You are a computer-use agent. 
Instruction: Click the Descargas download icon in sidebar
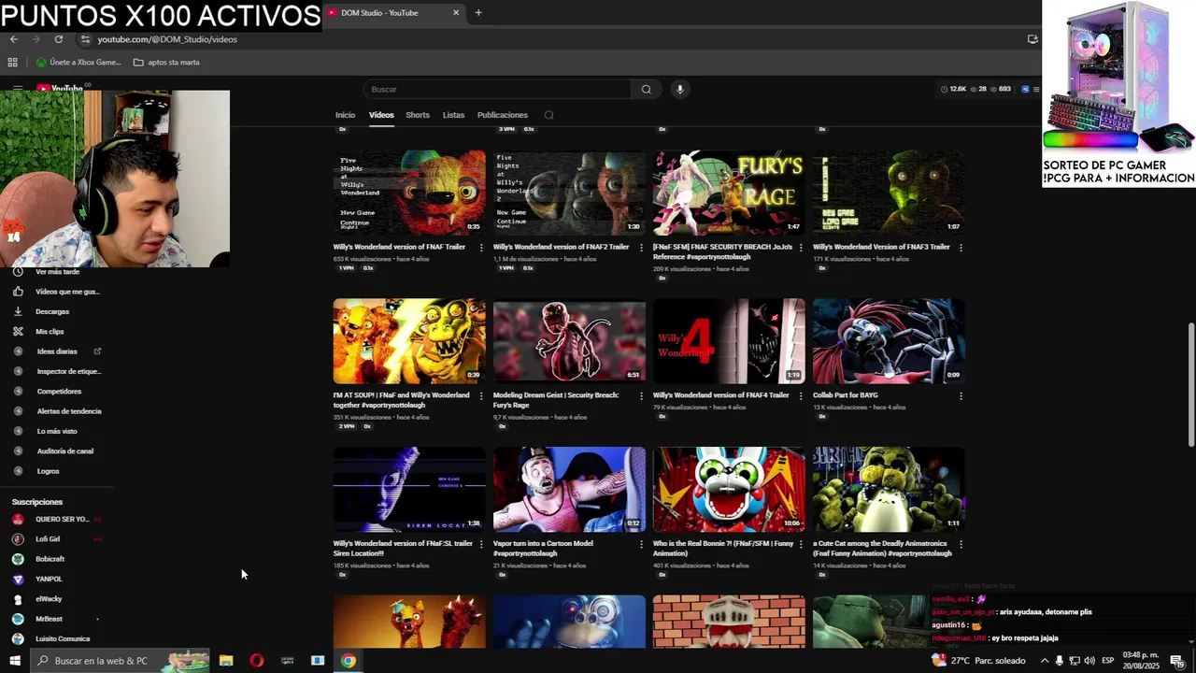[18, 311]
